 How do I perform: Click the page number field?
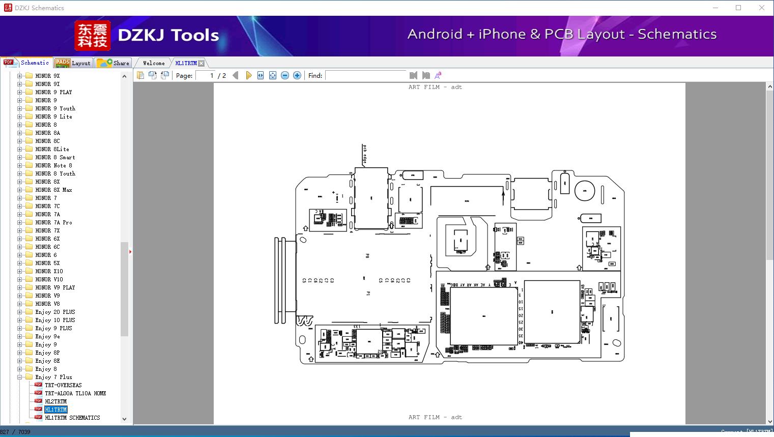click(x=206, y=75)
